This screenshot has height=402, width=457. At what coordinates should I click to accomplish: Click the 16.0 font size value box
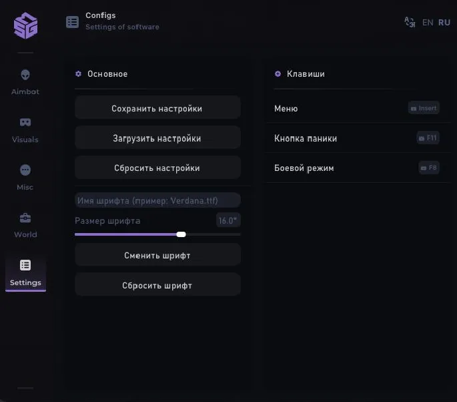click(x=227, y=220)
